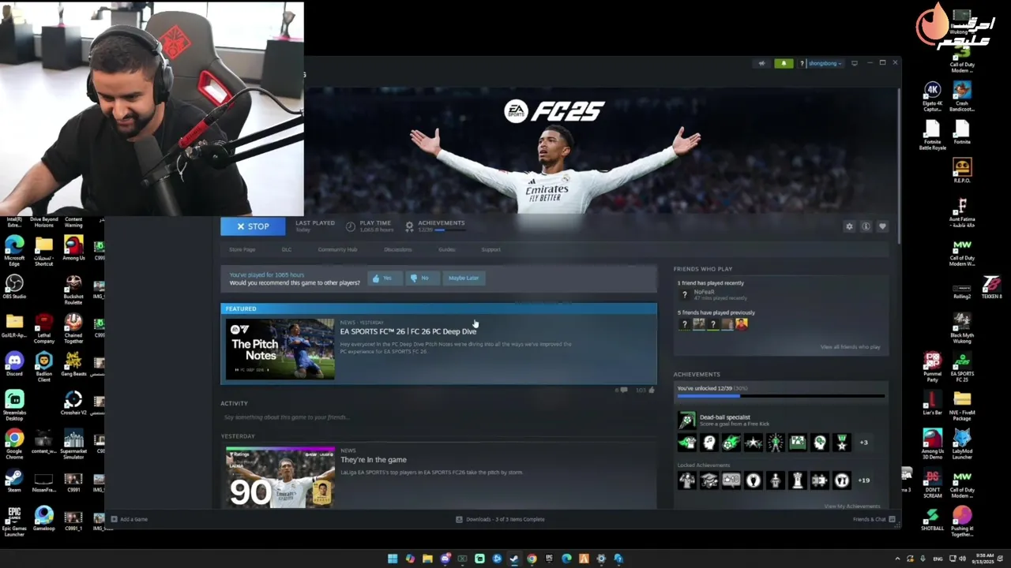Select the OBS Studio desktop icon

coord(14,287)
